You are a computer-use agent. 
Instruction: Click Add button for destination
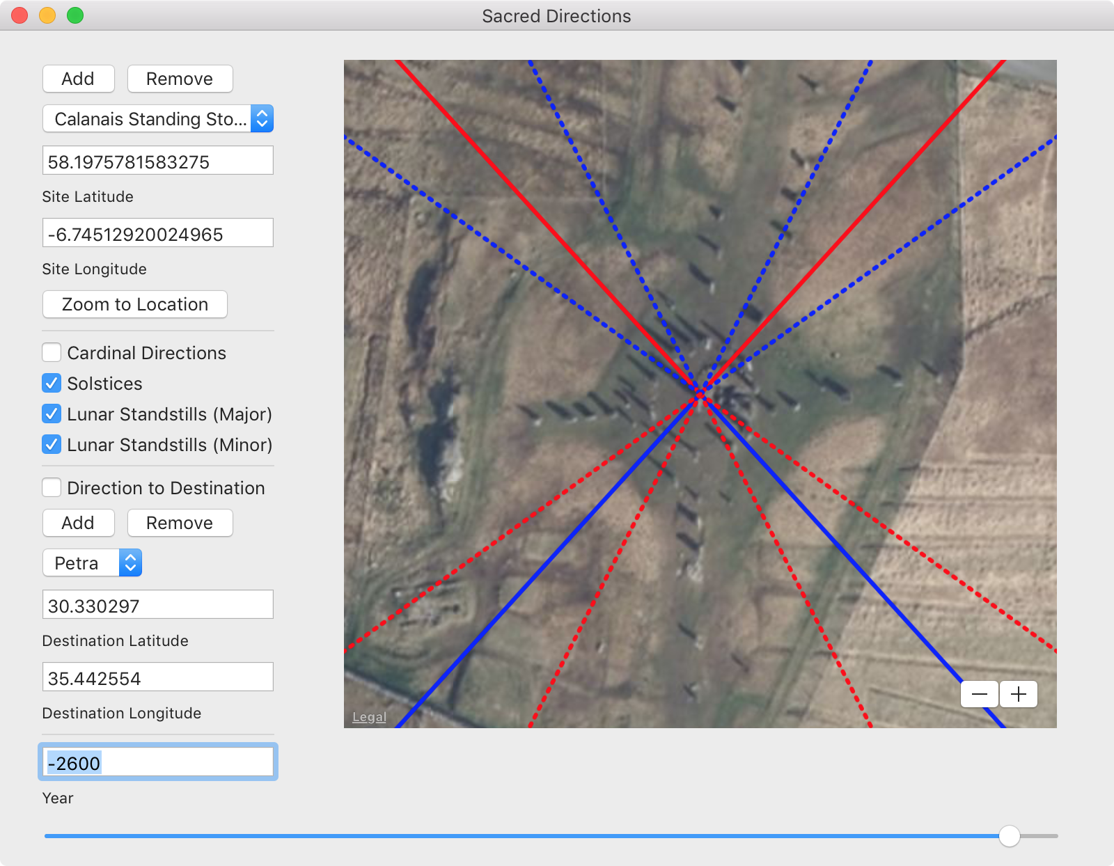pos(78,523)
